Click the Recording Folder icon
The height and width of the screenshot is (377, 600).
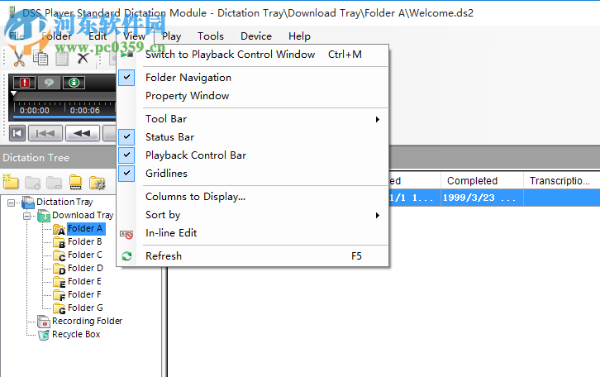[x=44, y=322]
